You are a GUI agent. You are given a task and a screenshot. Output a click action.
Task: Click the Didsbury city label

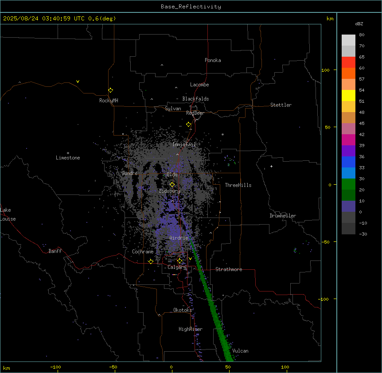[x=170, y=191]
